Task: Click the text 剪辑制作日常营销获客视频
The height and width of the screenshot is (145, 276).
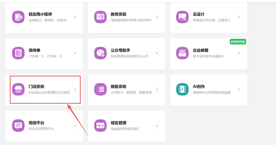Action: point(212,92)
